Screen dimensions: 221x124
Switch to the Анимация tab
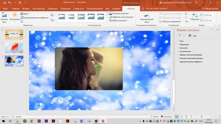pos(65,9)
